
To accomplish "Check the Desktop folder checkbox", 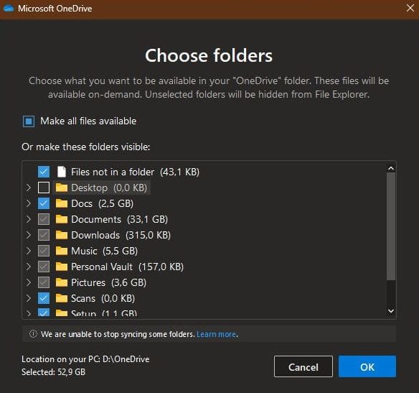I will pyautogui.click(x=44, y=188).
